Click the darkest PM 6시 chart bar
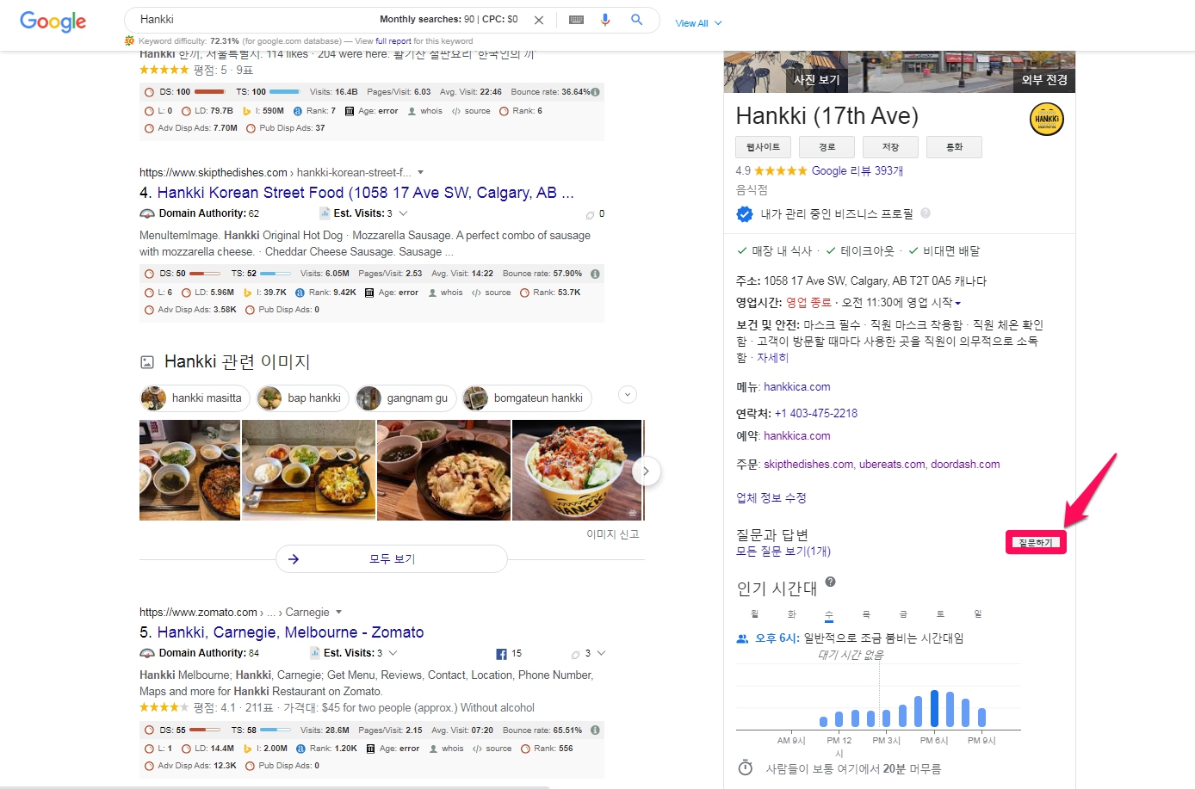 tap(934, 709)
